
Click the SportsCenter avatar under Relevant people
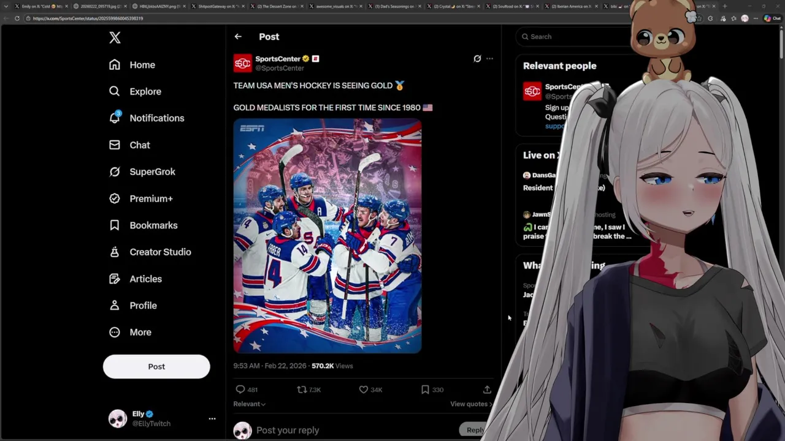(532, 91)
